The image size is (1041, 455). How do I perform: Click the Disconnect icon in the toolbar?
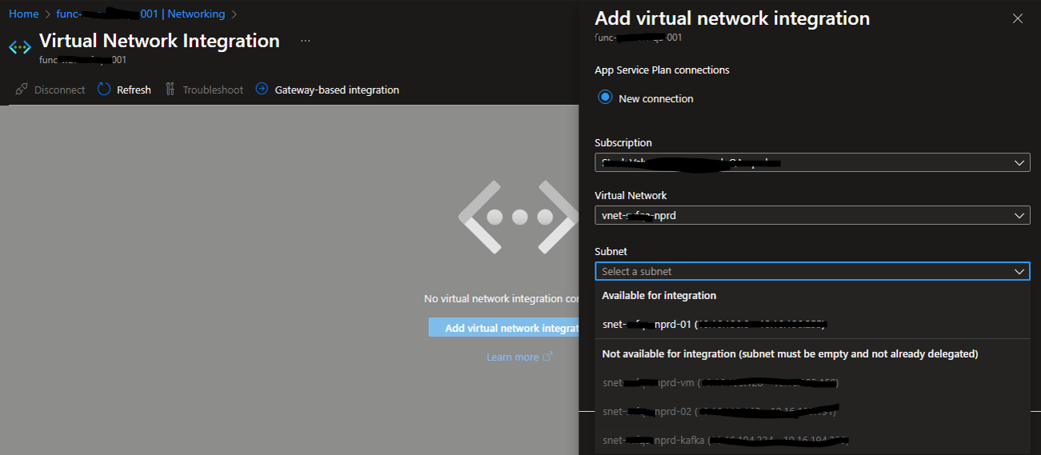point(22,90)
